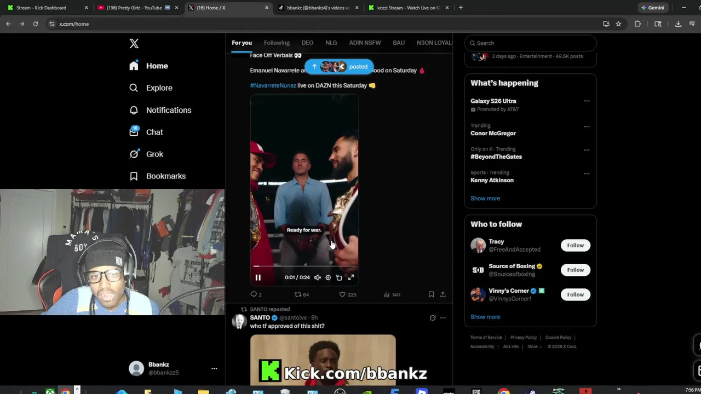Expand the More footer menu
The width and height of the screenshot is (701, 394).
[x=535, y=346]
